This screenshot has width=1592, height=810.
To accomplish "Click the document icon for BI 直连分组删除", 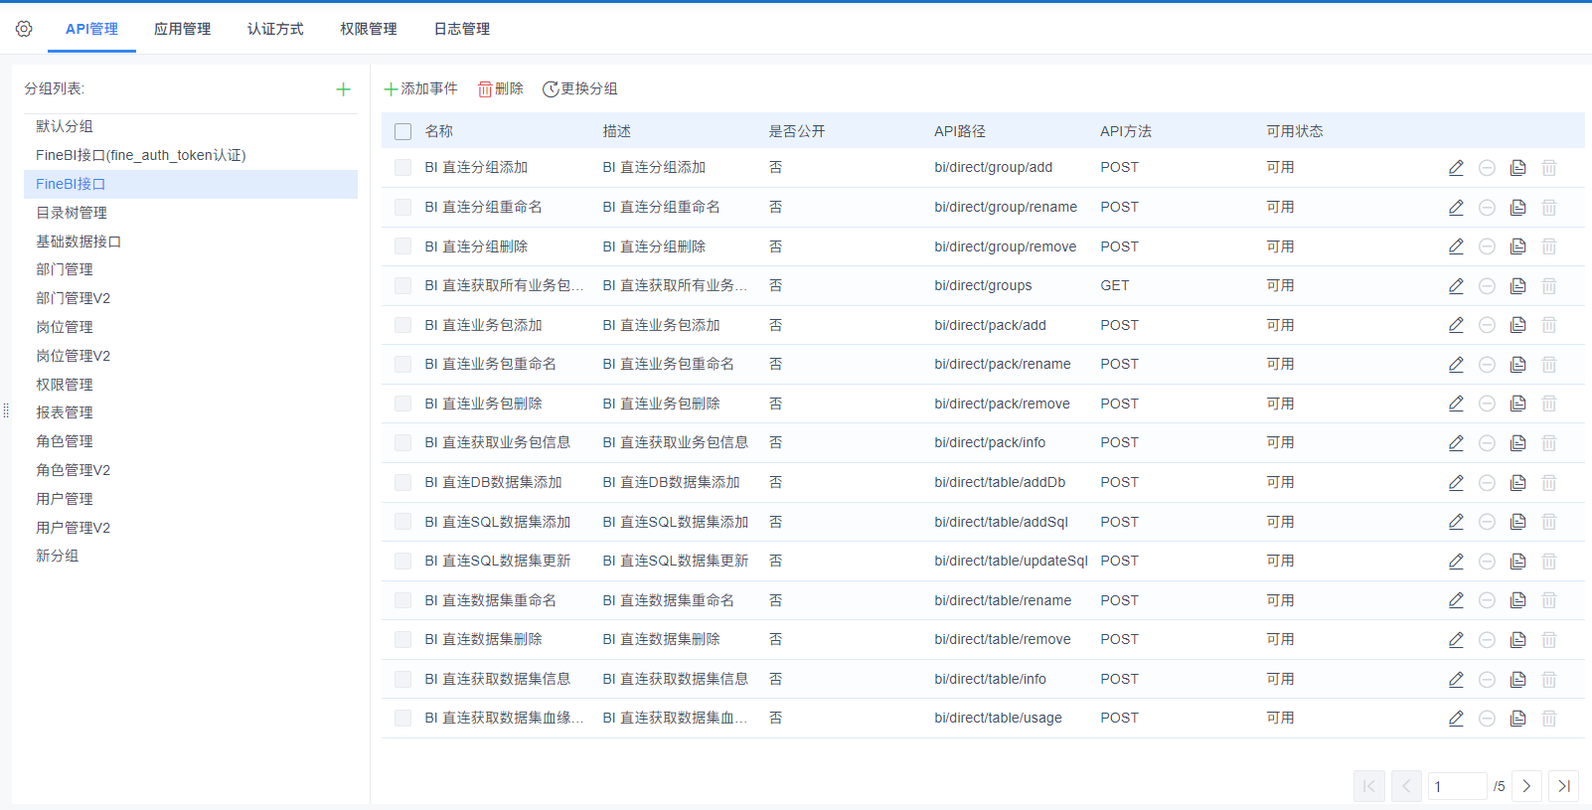I will (1517, 246).
